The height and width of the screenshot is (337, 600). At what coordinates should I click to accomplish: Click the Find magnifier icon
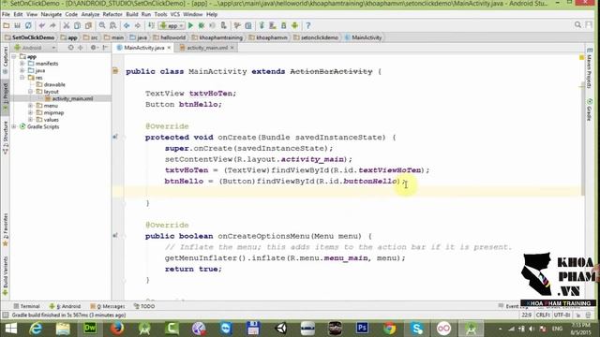102,25
